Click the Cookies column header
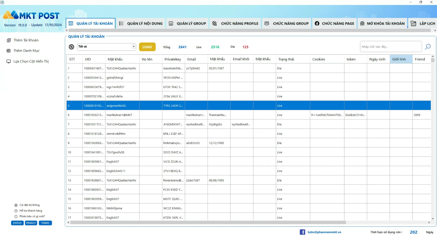437x236 pixels. click(327, 59)
